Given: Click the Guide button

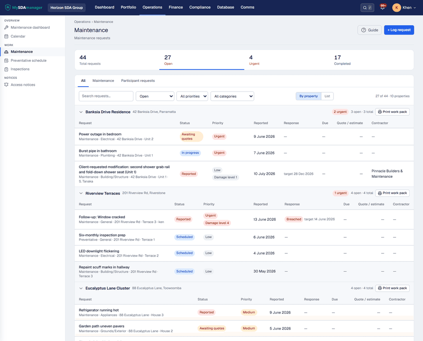Looking at the screenshot, I should coord(369,30).
